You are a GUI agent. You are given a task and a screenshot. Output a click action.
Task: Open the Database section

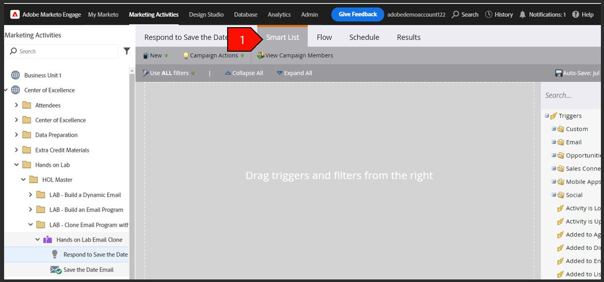pyautogui.click(x=246, y=15)
